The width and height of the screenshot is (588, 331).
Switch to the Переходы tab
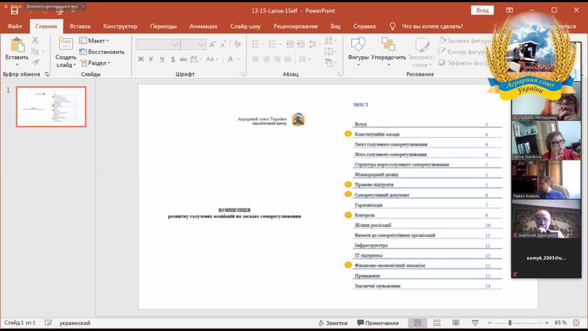click(x=163, y=26)
